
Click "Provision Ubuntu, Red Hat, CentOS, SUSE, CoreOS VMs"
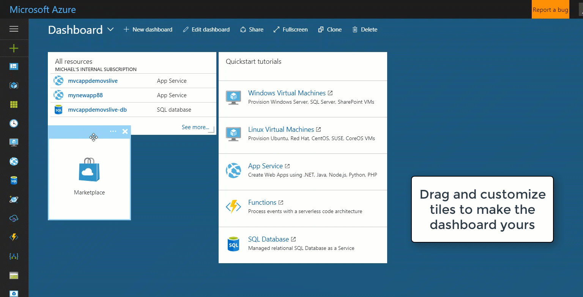click(x=312, y=138)
